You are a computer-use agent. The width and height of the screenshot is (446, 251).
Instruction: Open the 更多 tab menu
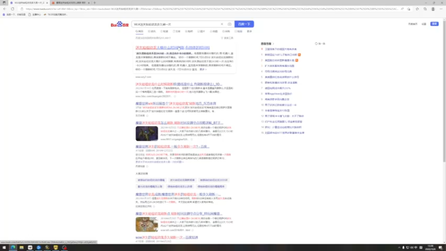click(x=249, y=31)
